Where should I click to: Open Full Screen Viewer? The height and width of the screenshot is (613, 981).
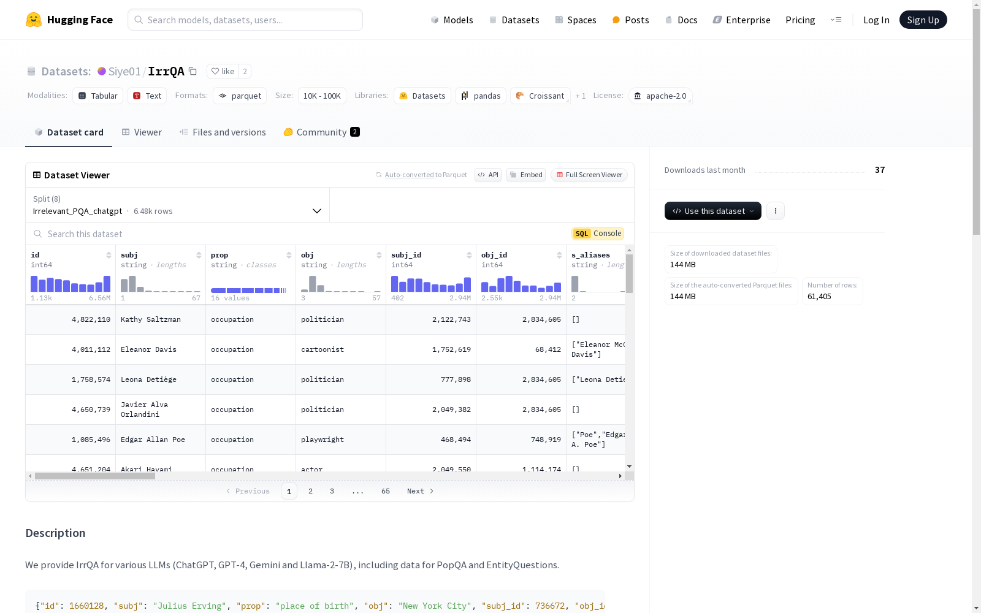589,175
